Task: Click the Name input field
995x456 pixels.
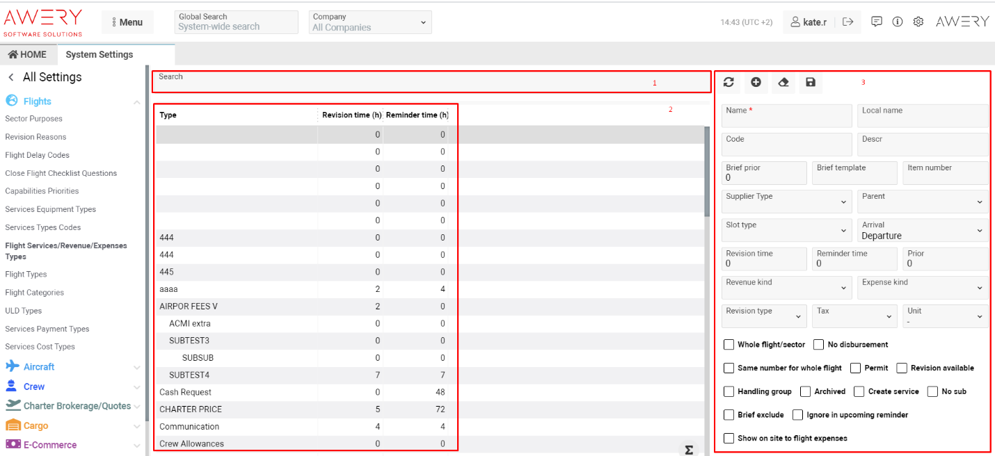Action: 786,116
